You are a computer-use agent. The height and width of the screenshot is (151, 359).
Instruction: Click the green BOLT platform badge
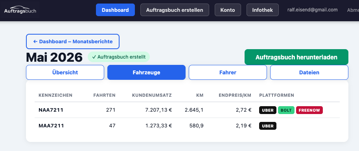point(286,110)
